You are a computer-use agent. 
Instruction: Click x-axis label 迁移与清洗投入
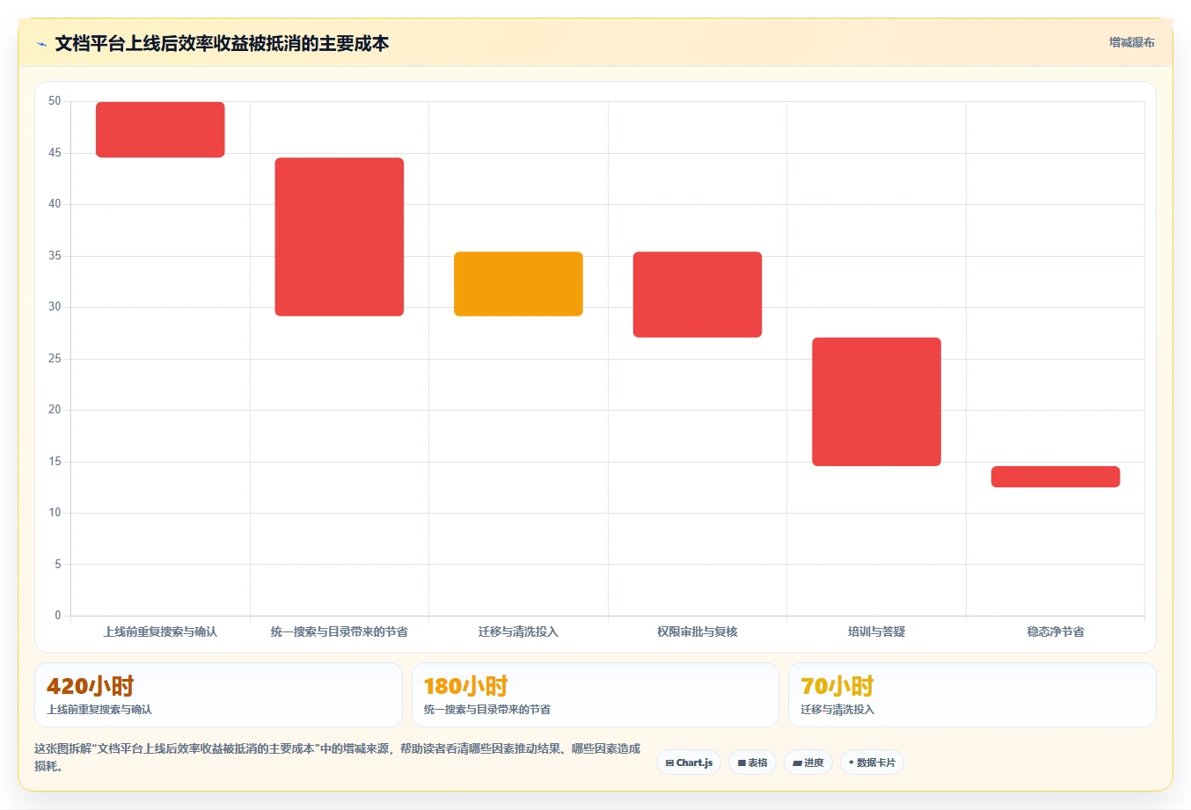[518, 631]
